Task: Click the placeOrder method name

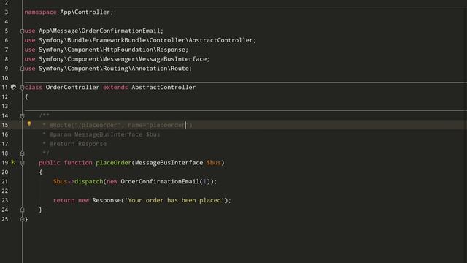Action: (114, 162)
